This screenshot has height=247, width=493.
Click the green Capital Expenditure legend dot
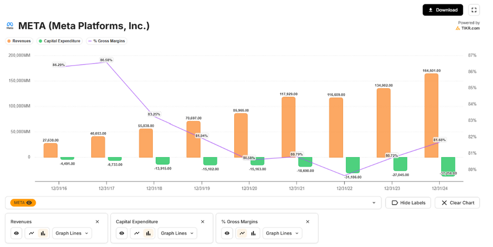click(x=40, y=41)
